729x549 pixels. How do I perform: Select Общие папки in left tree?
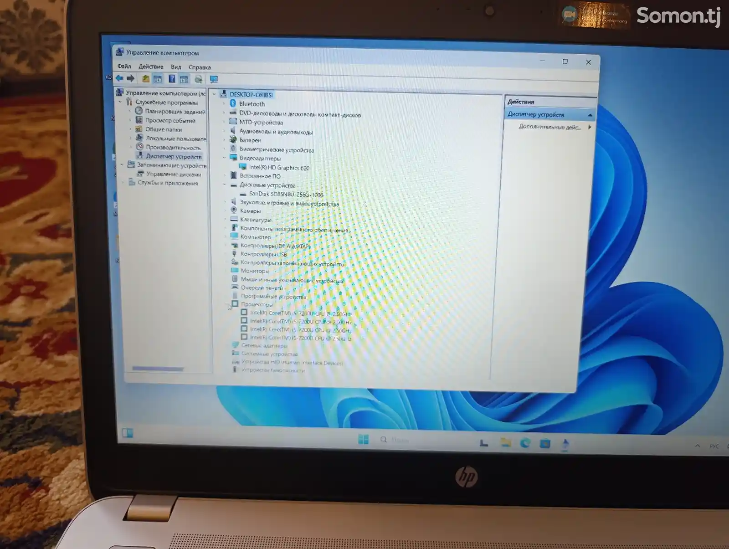tap(164, 129)
